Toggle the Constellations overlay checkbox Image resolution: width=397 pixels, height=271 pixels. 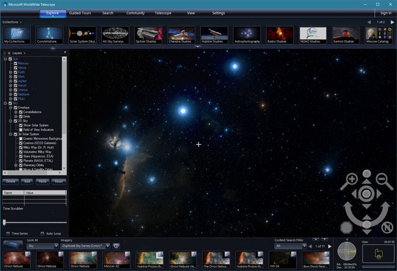coord(21,112)
